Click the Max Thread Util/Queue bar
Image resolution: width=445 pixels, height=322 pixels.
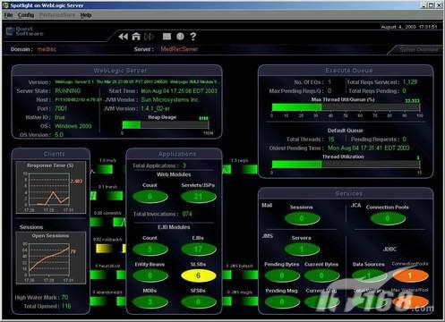point(346,107)
